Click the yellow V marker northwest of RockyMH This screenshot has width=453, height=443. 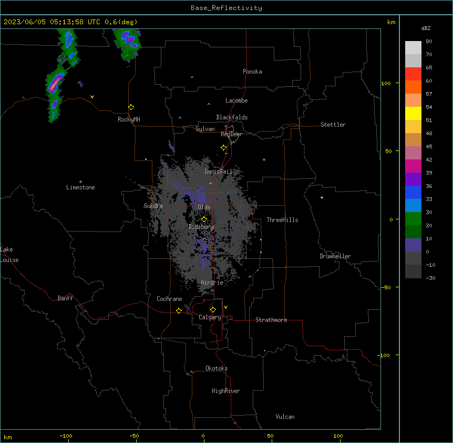point(92,97)
